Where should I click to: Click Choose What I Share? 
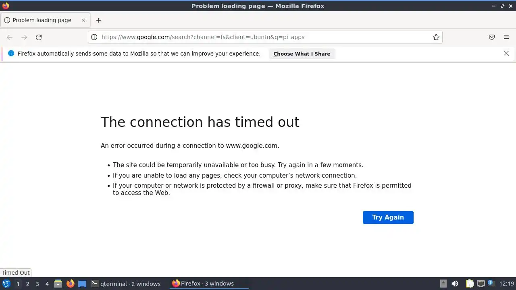302,54
